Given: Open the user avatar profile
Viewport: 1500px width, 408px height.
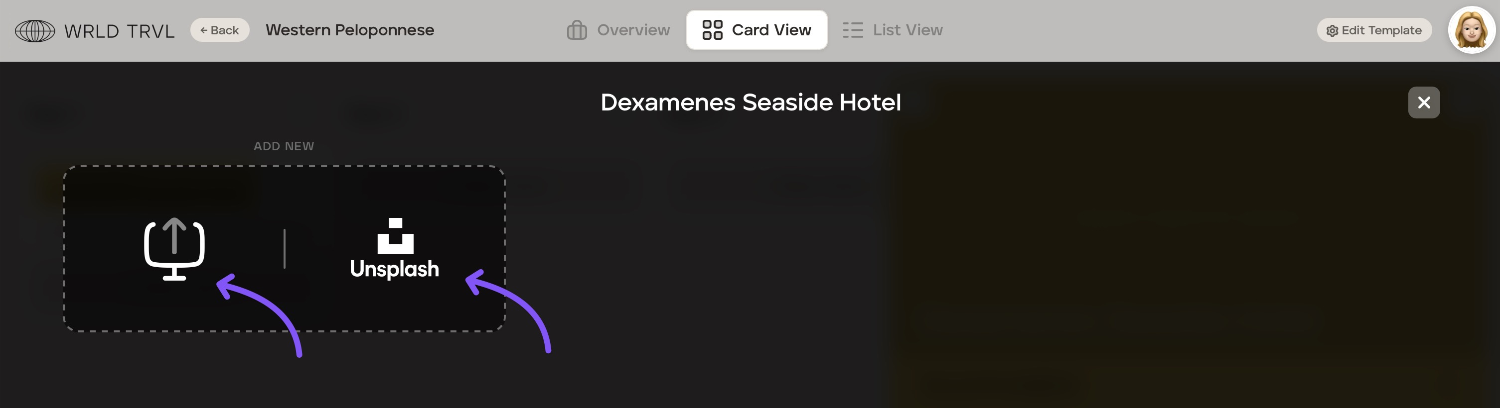Looking at the screenshot, I should click(x=1472, y=30).
